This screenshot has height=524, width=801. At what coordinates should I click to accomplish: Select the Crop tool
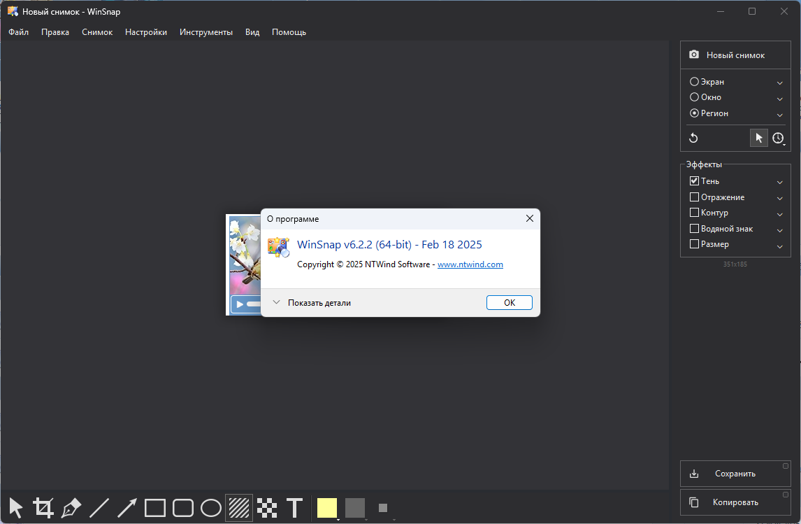(43, 507)
